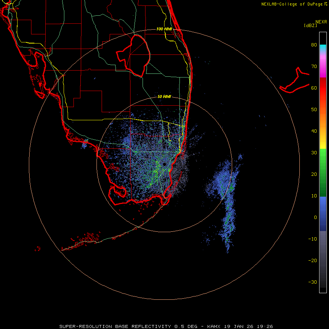Image resolution: width=329 pixels, height=329 pixels.
Task: Select the 30 dBZ scale value
Action: pyautogui.click(x=314, y=152)
